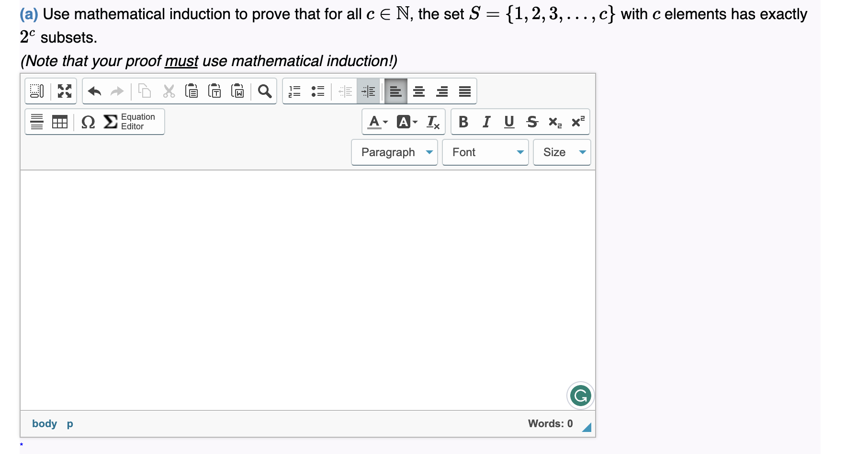Open the Font dropdown
Image resolution: width=857 pixels, height=454 pixels.
[x=485, y=152]
